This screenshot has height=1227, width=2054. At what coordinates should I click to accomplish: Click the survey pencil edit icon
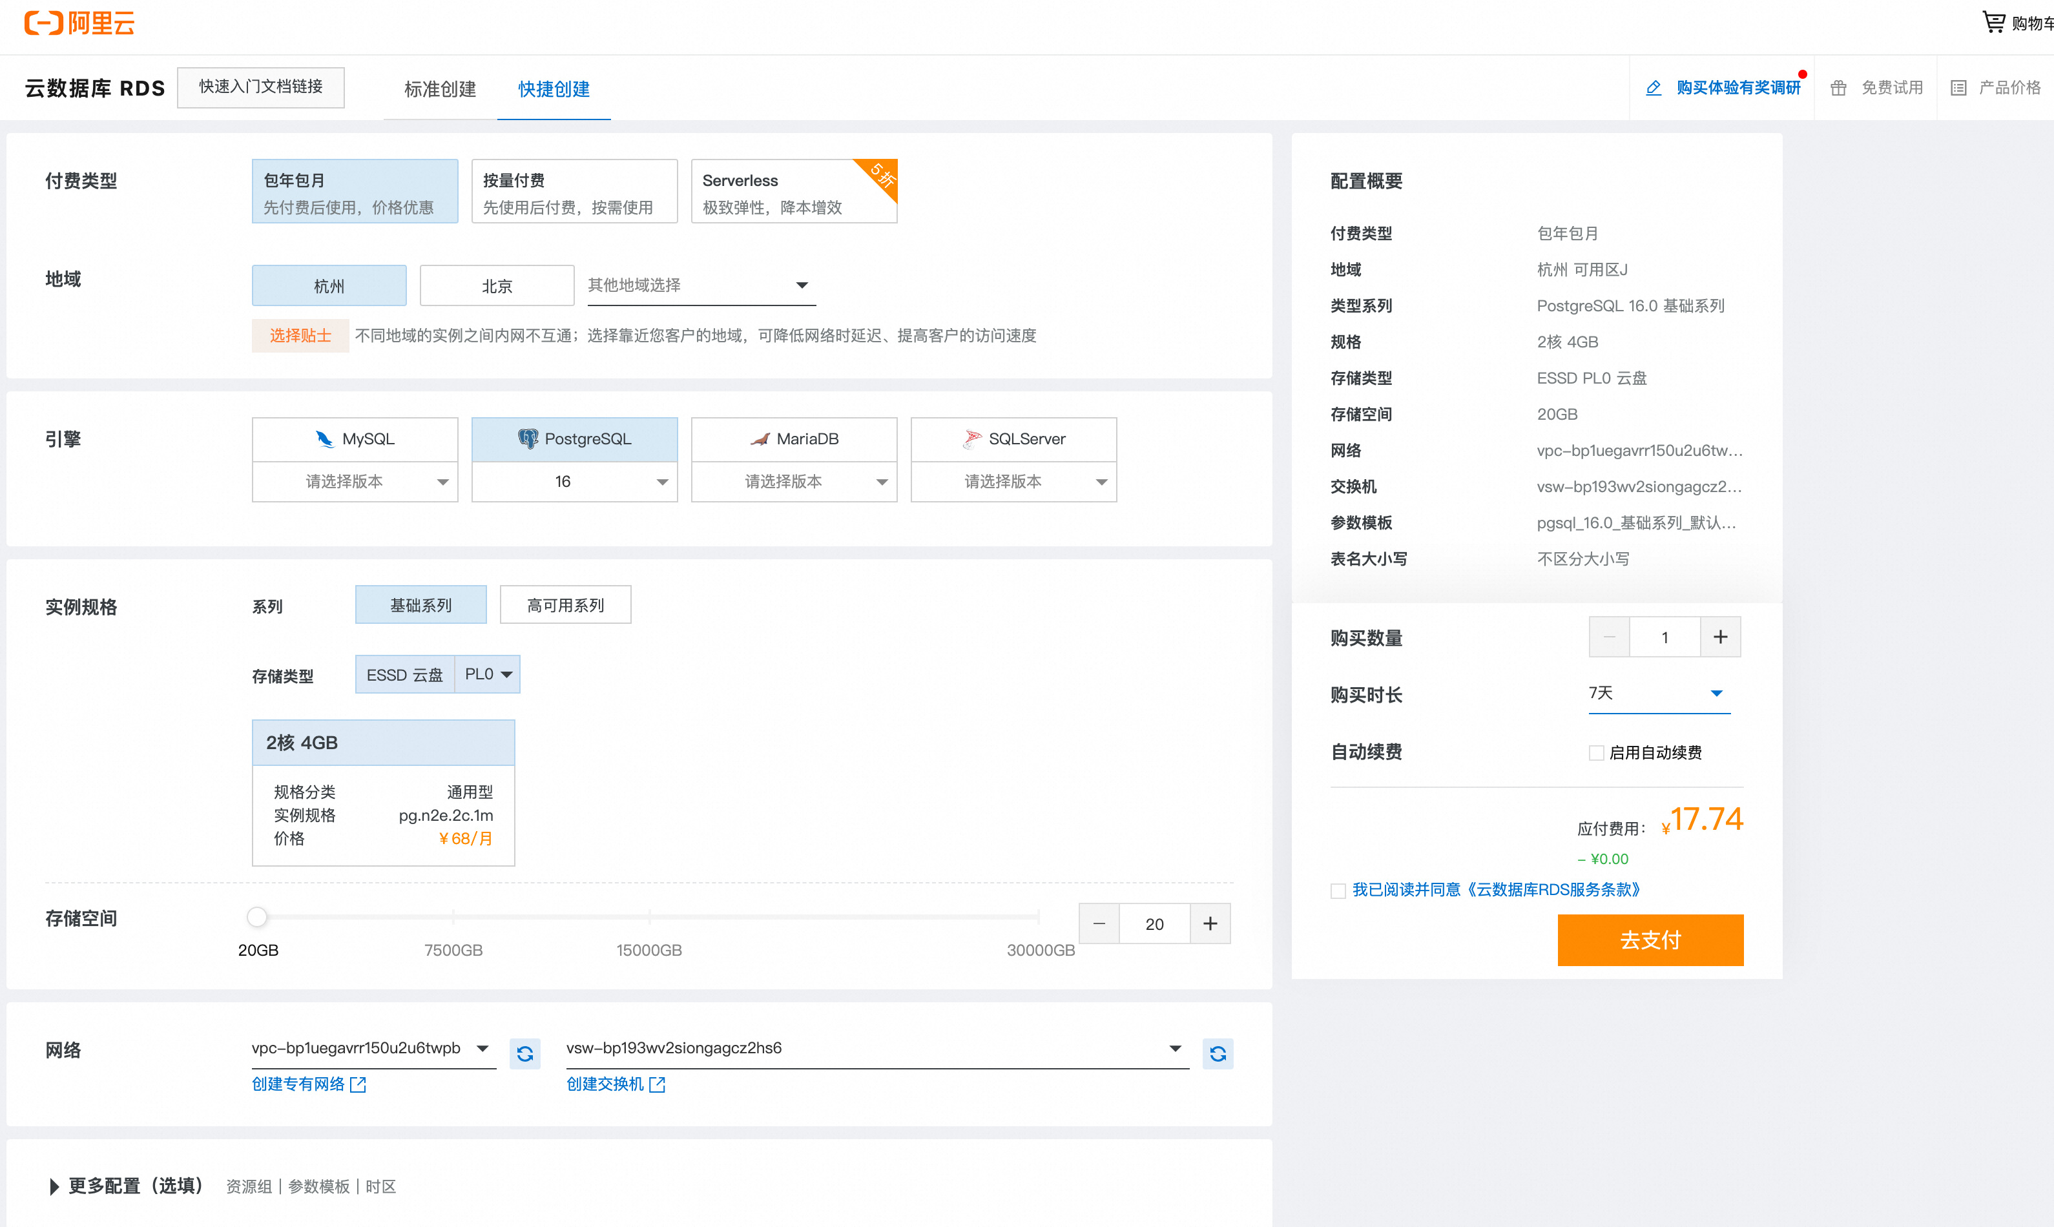point(1653,88)
